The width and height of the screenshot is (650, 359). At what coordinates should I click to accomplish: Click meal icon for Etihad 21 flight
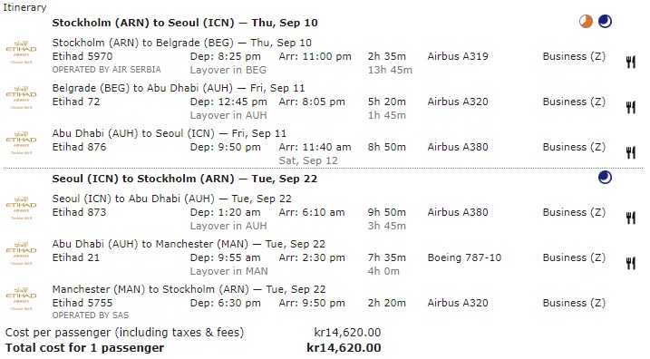(631, 263)
